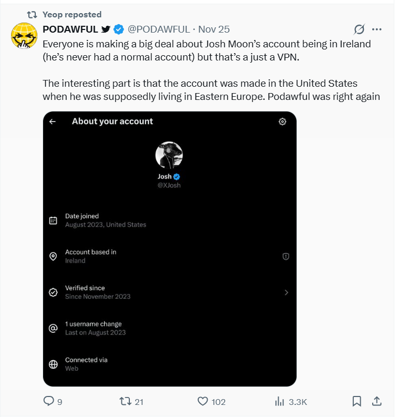Bookmark this post
The height and width of the screenshot is (417, 398).
pos(356,401)
